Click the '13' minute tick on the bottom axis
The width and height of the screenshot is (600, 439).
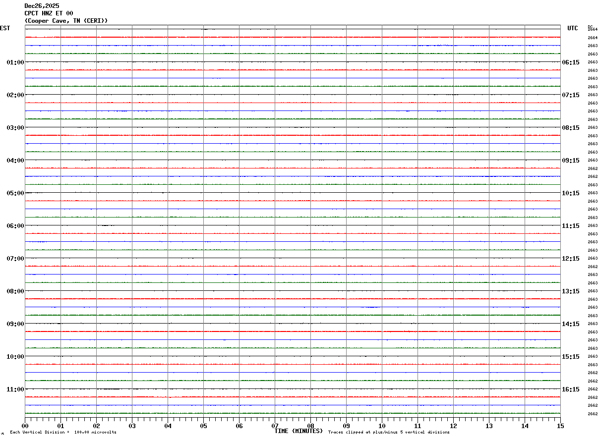click(489, 426)
